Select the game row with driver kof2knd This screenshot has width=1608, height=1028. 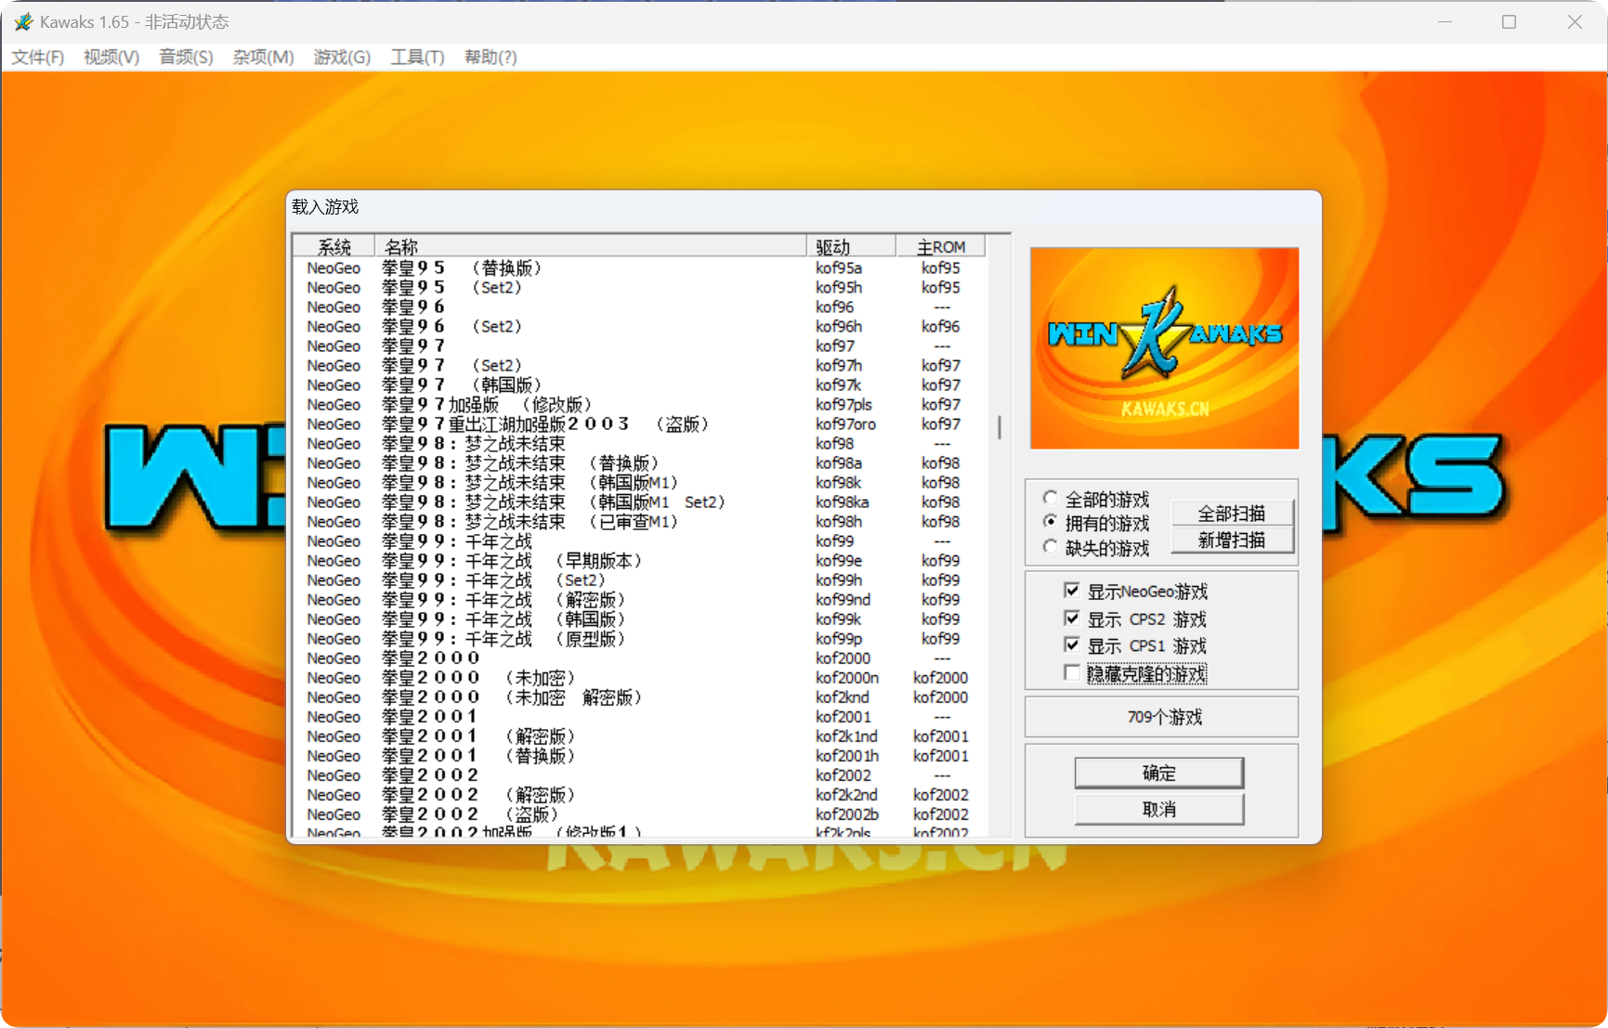pos(639,697)
